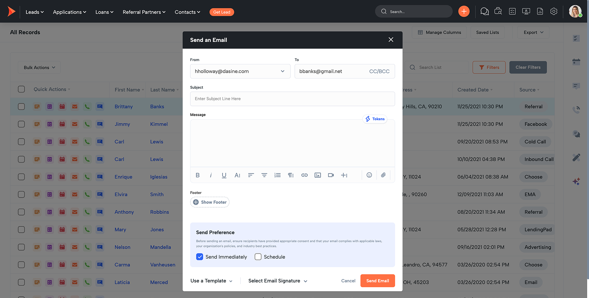
Task: Check the row checkbox for Mary Jones
Action: (21, 229)
